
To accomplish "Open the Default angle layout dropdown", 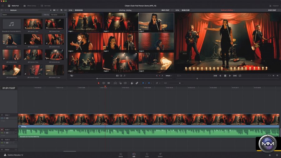I will [x=169, y=76].
